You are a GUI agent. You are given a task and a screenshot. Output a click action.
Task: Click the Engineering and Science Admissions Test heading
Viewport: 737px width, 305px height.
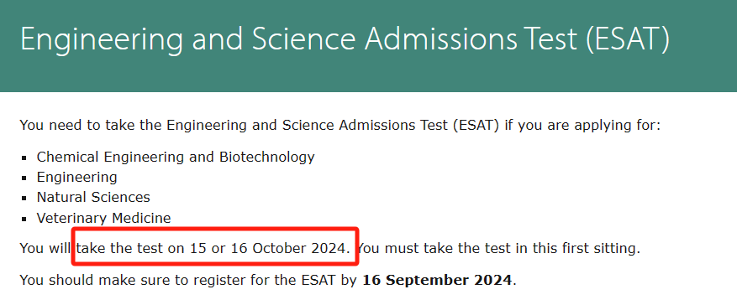(345, 39)
